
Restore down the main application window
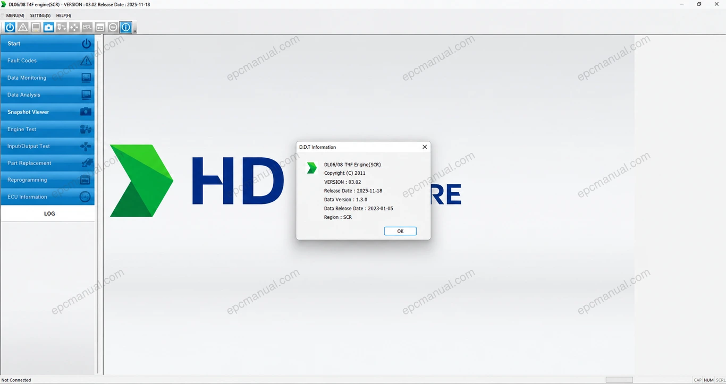coord(699,4)
